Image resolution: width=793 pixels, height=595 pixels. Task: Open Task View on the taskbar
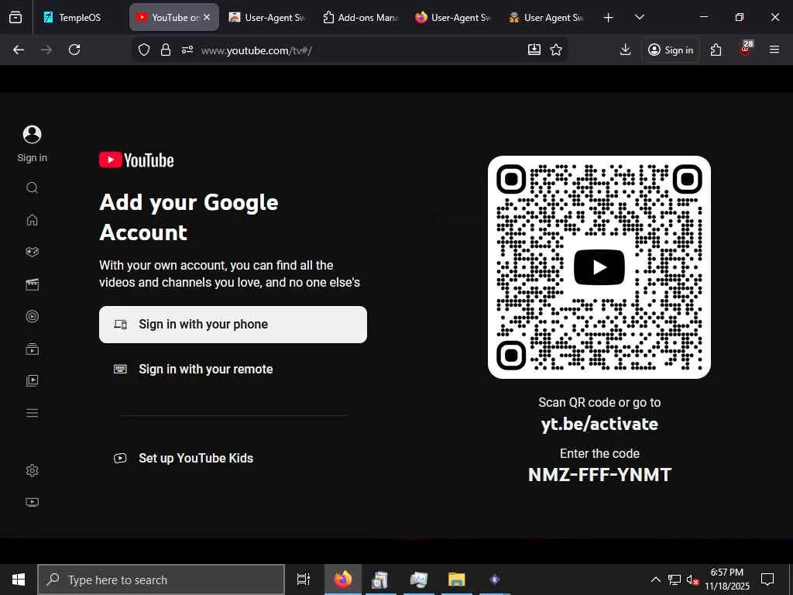click(x=304, y=580)
